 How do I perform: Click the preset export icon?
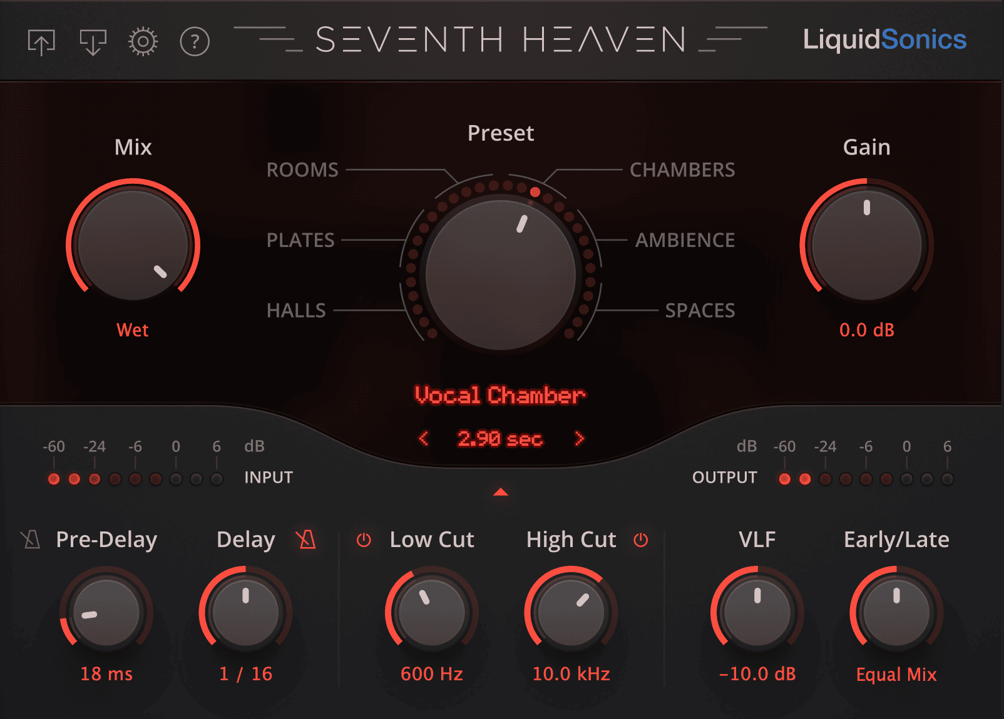(41, 41)
